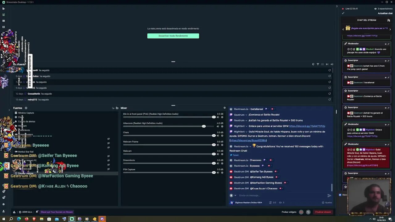Click the Tweet link in Restream chat
Image resolution: width=395 pixels, height=222 pixels.
(x=235, y=155)
